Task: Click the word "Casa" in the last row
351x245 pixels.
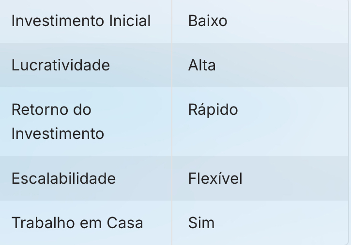Action: pyautogui.click(x=124, y=223)
